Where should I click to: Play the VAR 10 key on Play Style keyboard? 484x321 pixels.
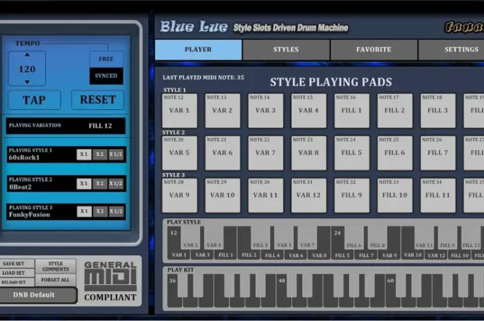413,255
